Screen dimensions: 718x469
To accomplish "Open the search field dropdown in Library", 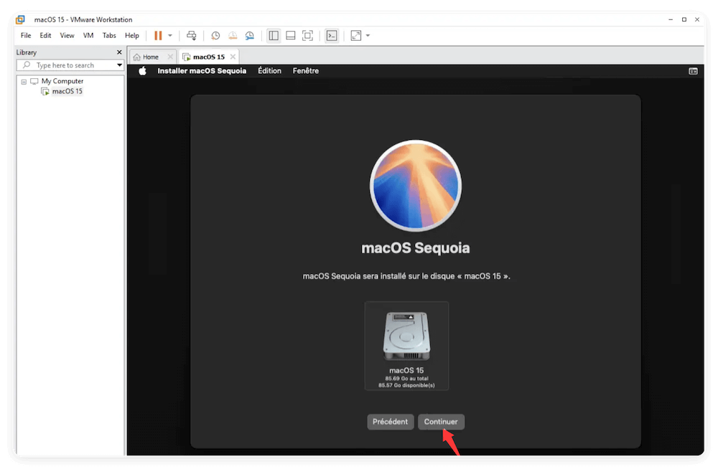I will click(119, 65).
